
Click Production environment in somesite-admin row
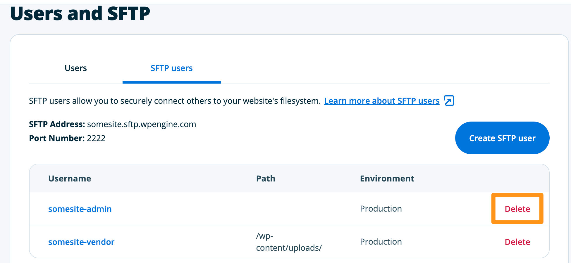pos(381,209)
